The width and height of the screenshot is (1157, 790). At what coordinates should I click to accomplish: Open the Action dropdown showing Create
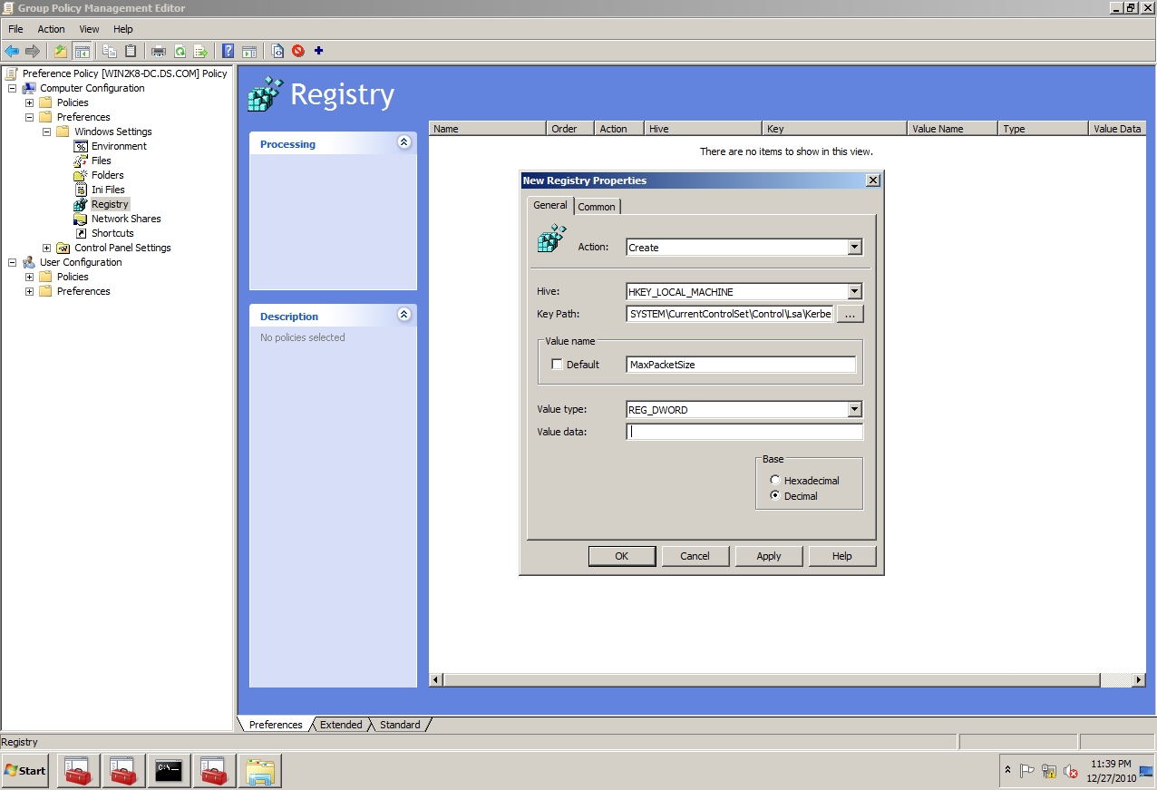(x=854, y=247)
